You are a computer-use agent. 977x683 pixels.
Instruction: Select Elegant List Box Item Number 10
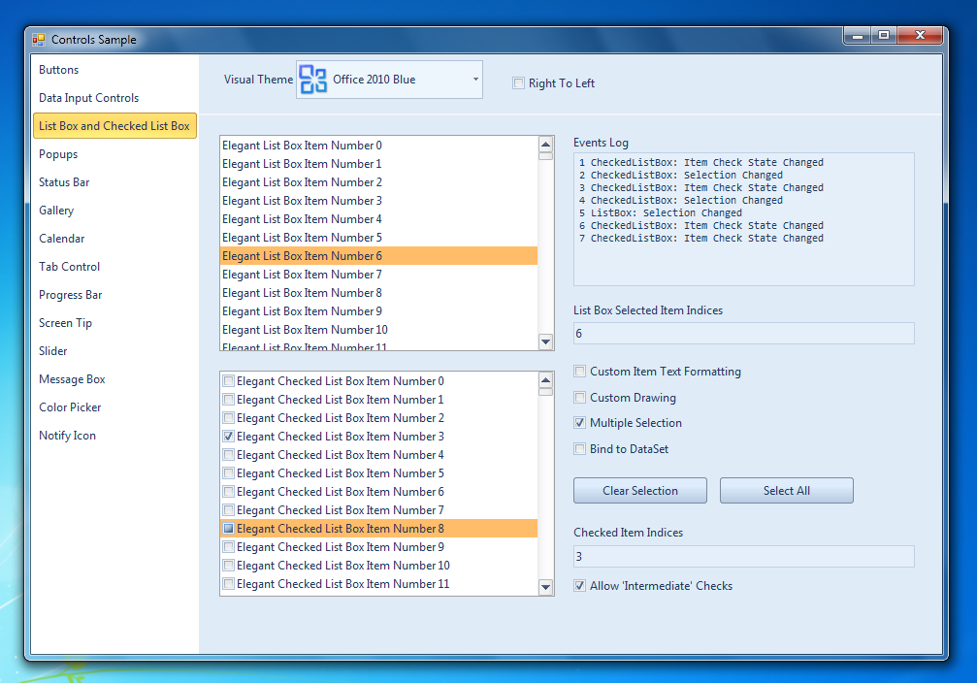[x=378, y=330]
